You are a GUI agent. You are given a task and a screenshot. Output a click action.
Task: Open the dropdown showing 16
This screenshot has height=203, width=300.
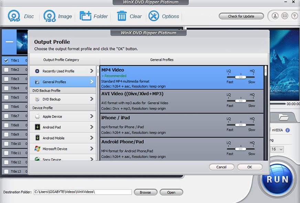point(277,149)
